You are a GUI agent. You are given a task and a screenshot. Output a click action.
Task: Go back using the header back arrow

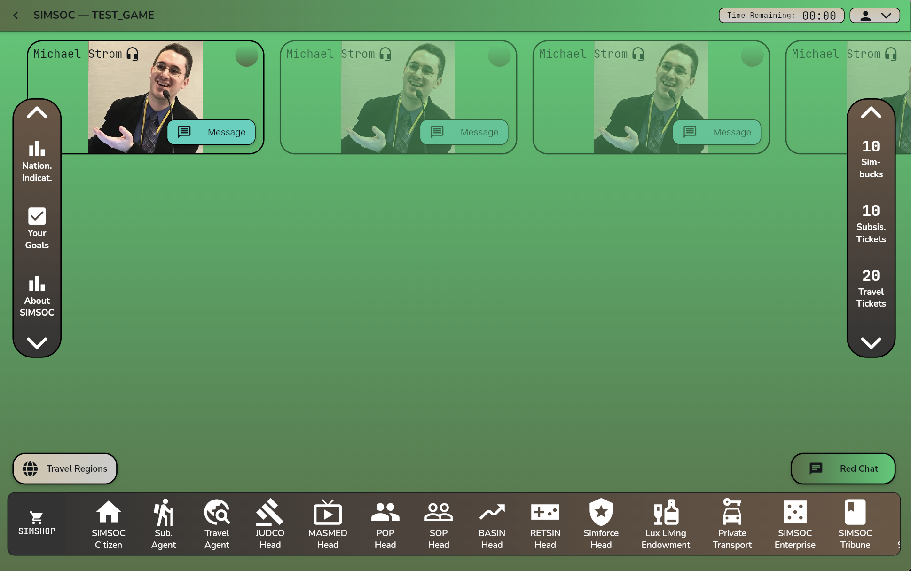tap(16, 16)
